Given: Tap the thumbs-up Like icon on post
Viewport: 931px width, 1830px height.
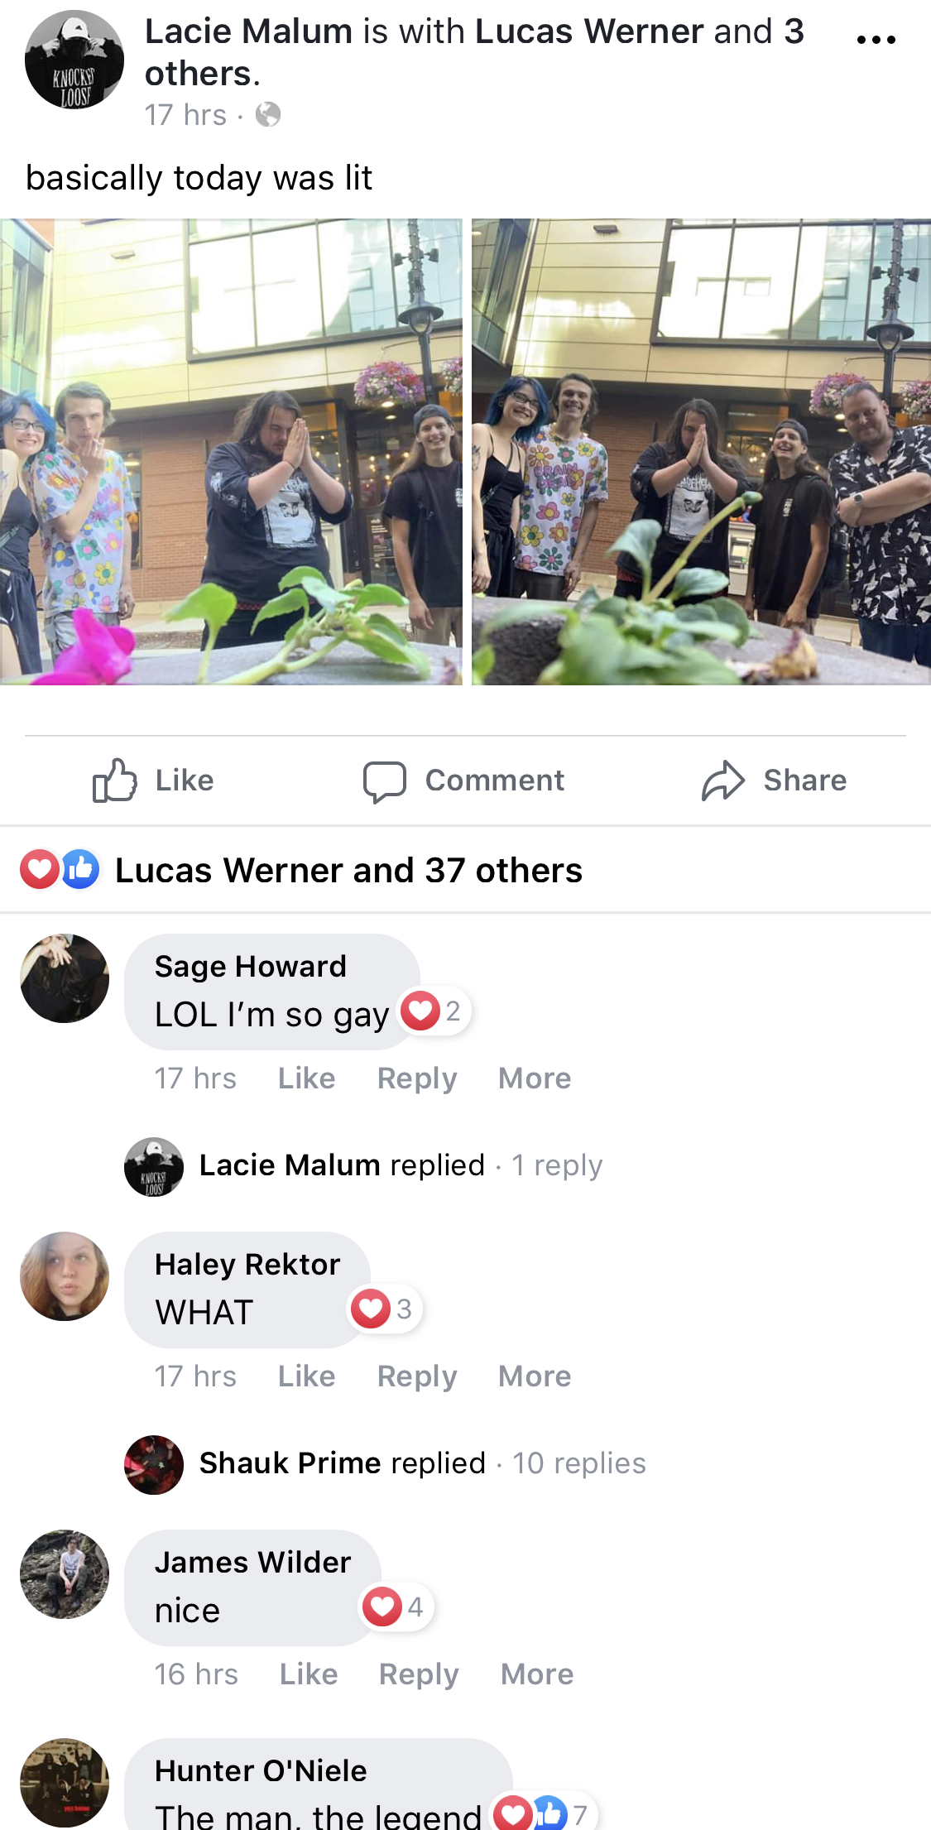Looking at the screenshot, I should tap(113, 781).
